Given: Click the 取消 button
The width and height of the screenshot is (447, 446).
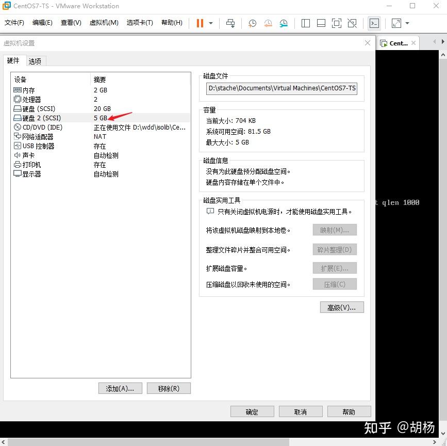Looking at the screenshot, I should pyautogui.click(x=301, y=412).
